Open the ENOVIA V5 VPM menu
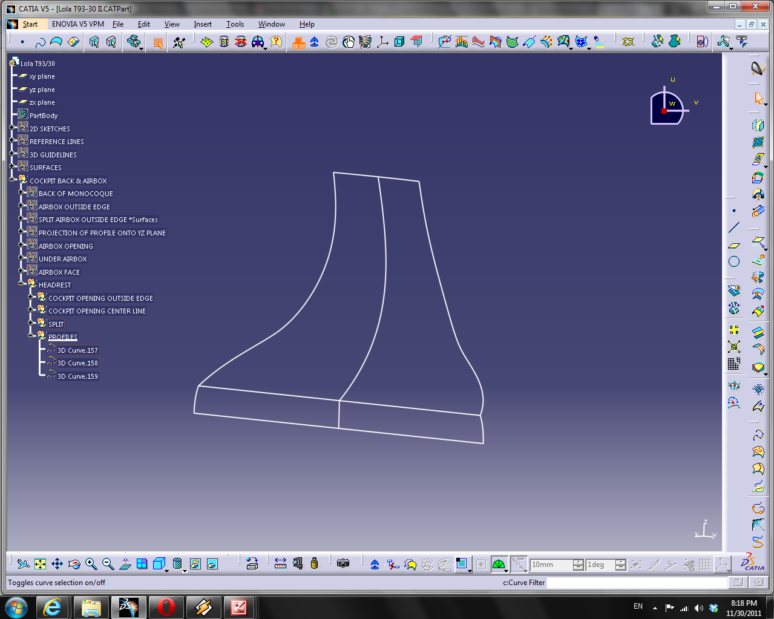 click(77, 24)
